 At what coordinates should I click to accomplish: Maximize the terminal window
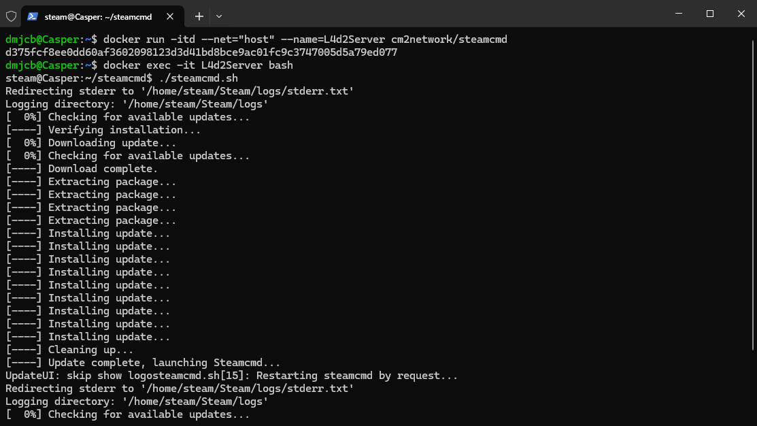click(709, 14)
